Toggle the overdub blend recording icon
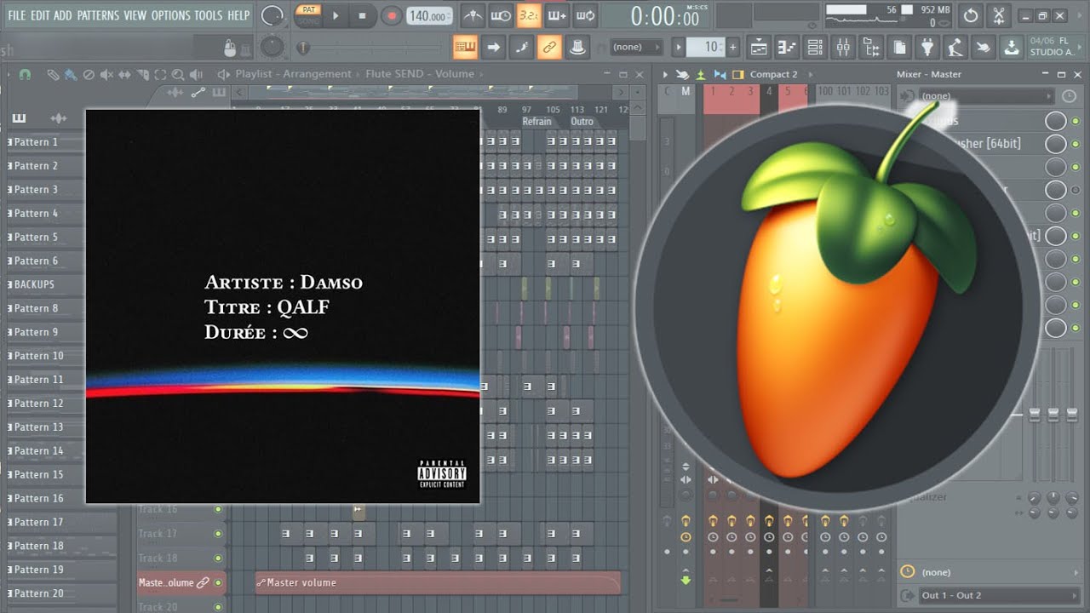This screenshot has width=1090, height=613. coord(556,15)
